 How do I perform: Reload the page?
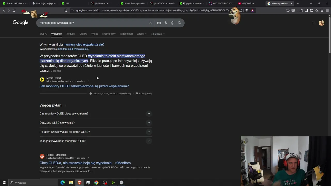click(x=14, y=10)
